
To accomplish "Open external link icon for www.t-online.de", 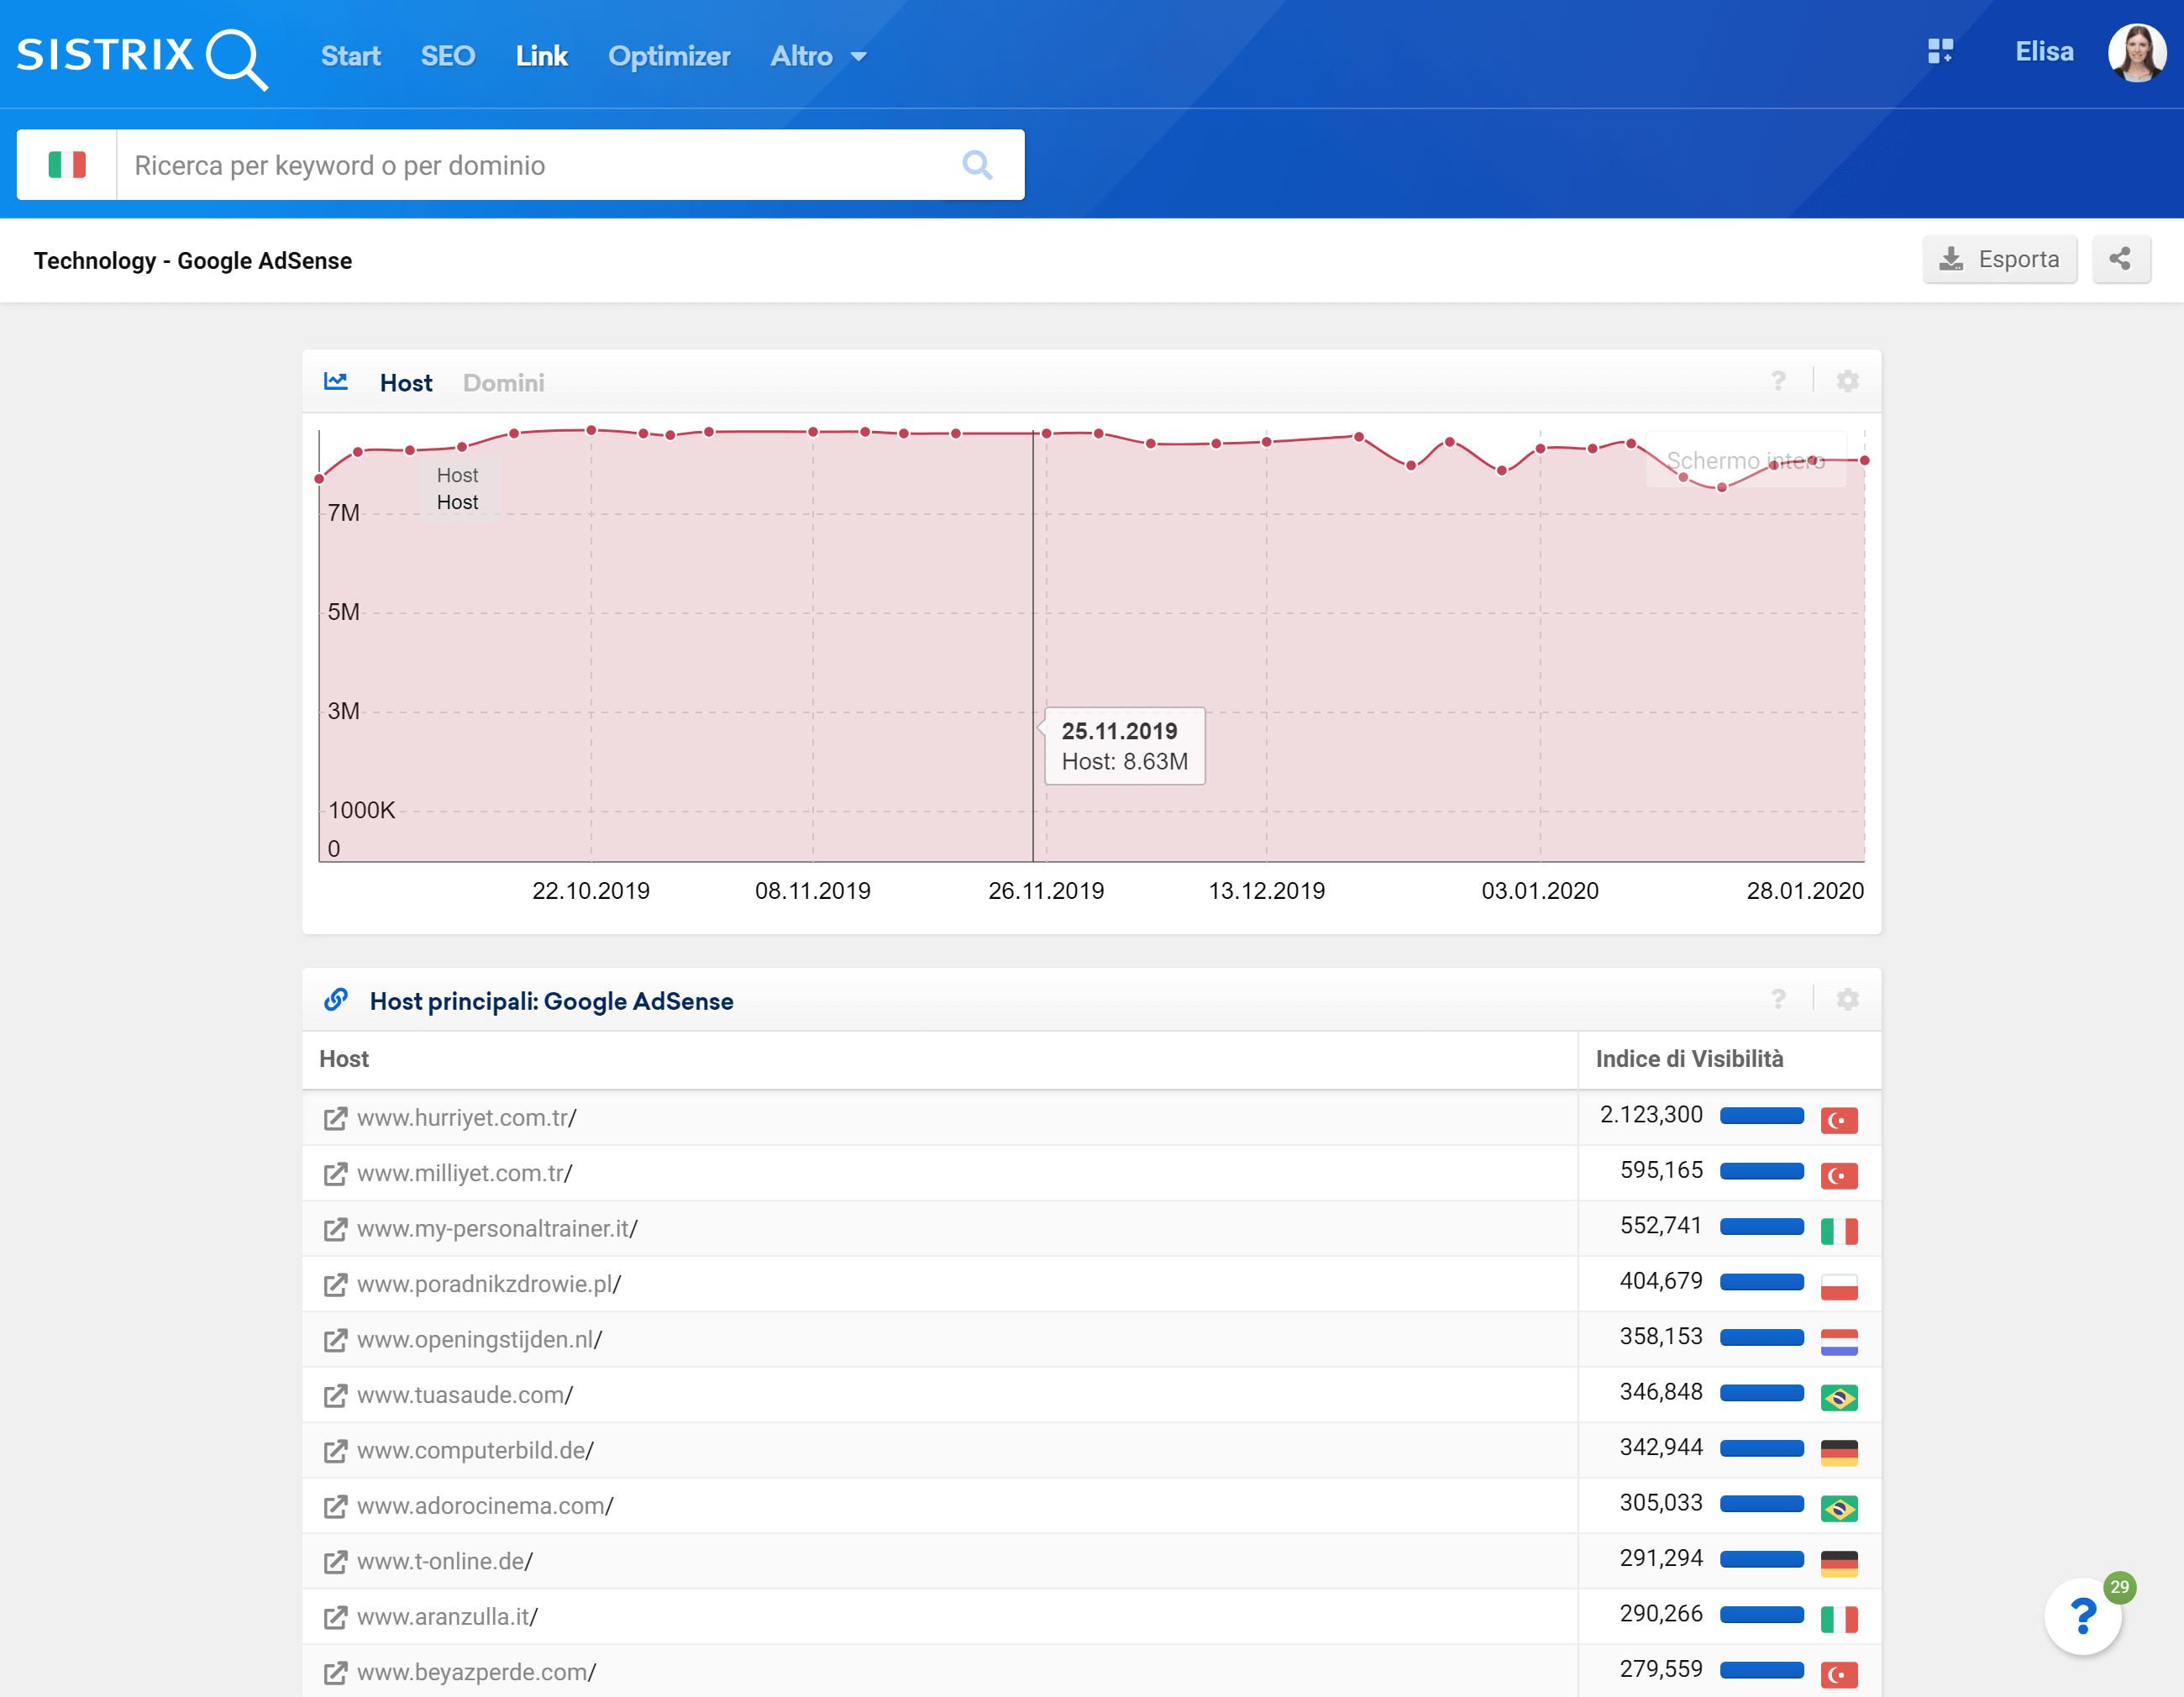I will pyautogui.click(x=335, y=1563).
